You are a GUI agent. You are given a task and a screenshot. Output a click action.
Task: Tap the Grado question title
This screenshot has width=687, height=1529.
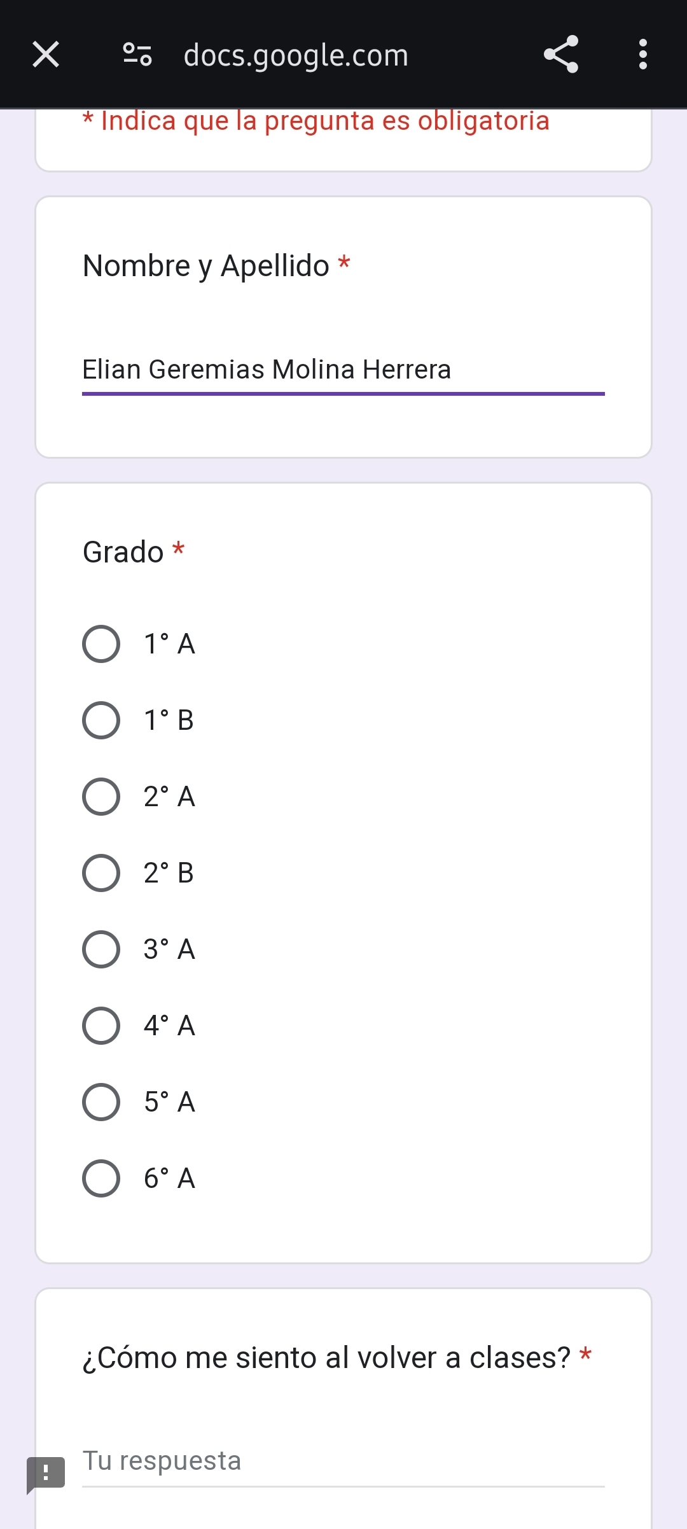[123, 552]
